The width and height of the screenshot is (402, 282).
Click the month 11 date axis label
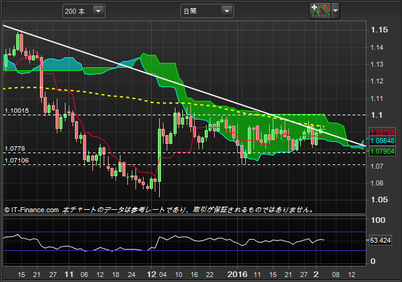click(69, 275)
